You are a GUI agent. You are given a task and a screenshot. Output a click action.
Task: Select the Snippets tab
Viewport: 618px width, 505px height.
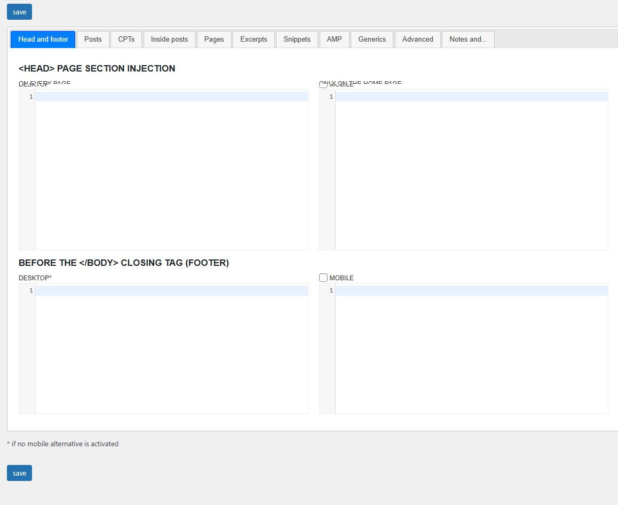click(297, 39)
